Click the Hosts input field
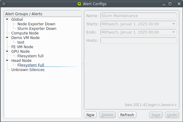This screenshot has height=122, width=183. tap(138, 40)
